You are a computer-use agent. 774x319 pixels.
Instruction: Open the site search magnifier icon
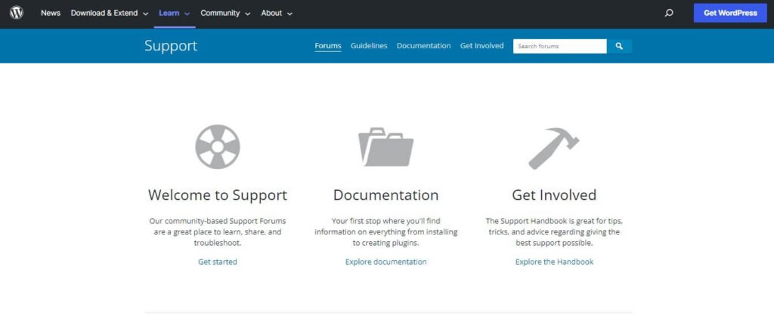668,14
